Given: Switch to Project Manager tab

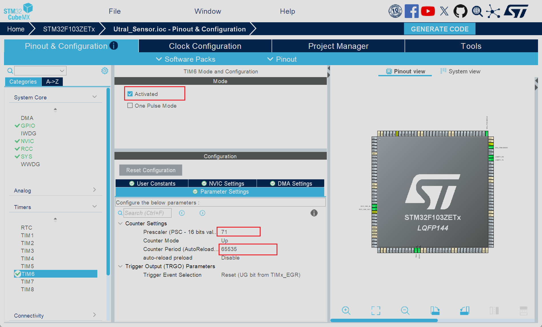Looking at the screenshot, I should [338, 46].
